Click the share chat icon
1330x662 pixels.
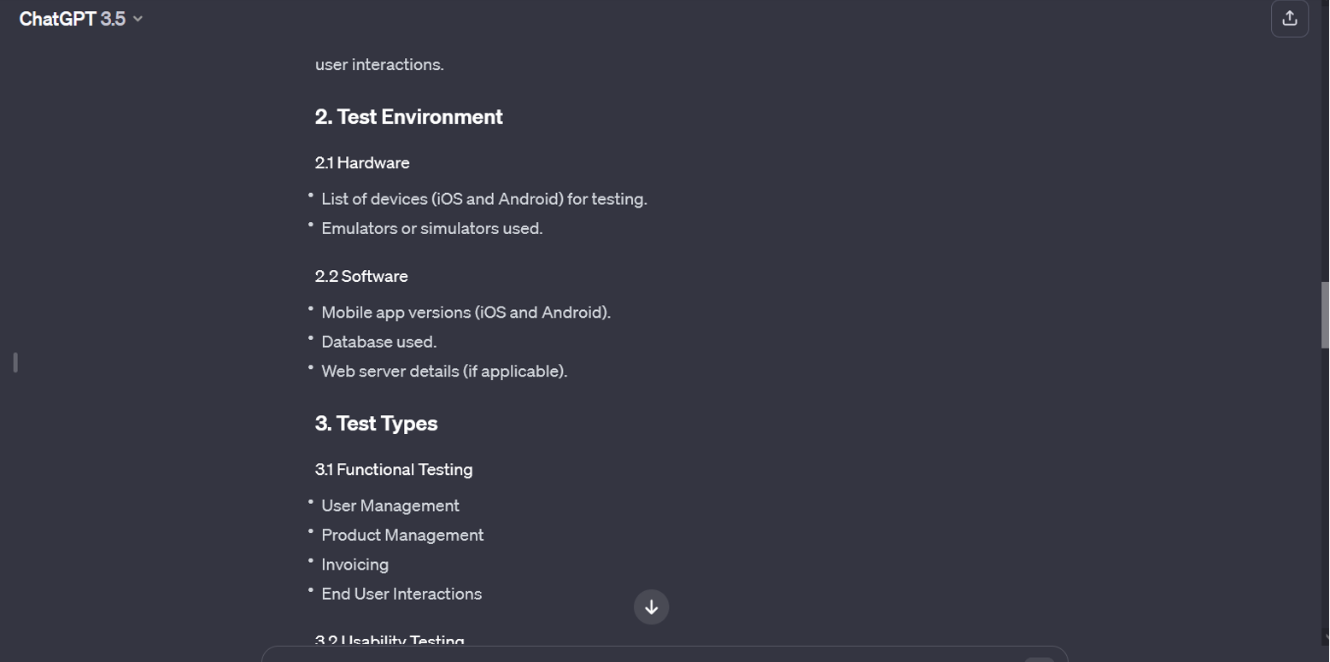coord(1289,19)
